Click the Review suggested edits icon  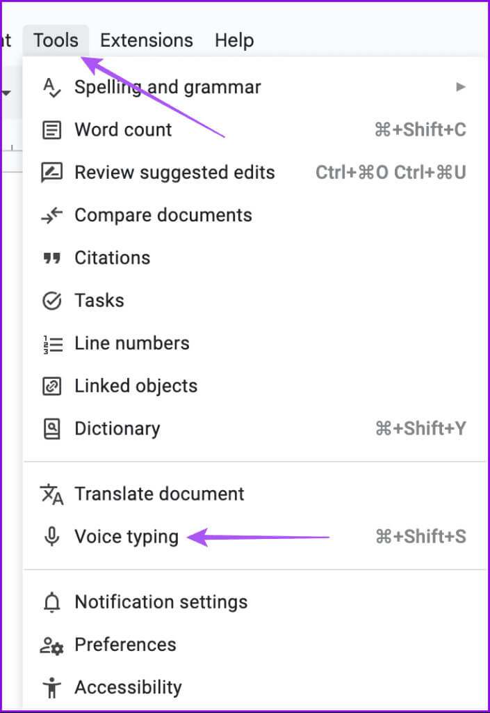[x=52, y=173]
